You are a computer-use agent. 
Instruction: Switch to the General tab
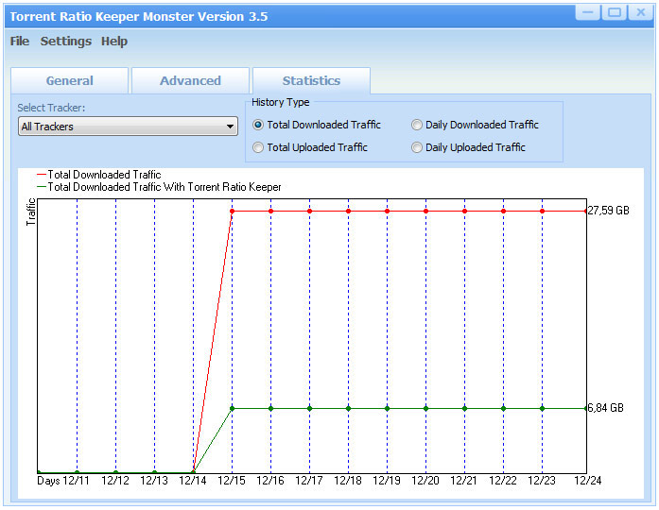[69, 80]
